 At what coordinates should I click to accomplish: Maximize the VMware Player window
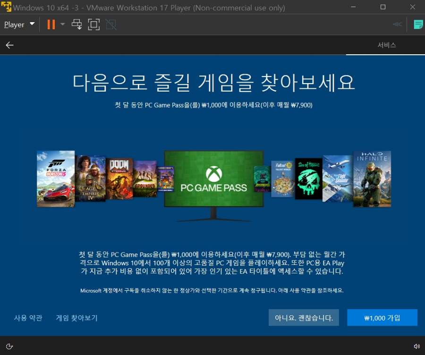tap(382, 7)
